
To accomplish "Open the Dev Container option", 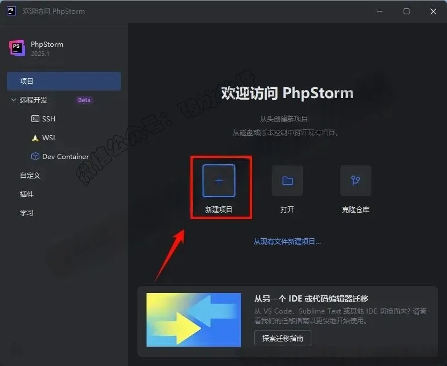I will (x=65, y=156).
